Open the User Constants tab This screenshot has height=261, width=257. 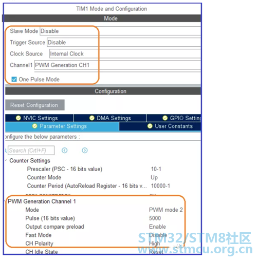[160, 126]
